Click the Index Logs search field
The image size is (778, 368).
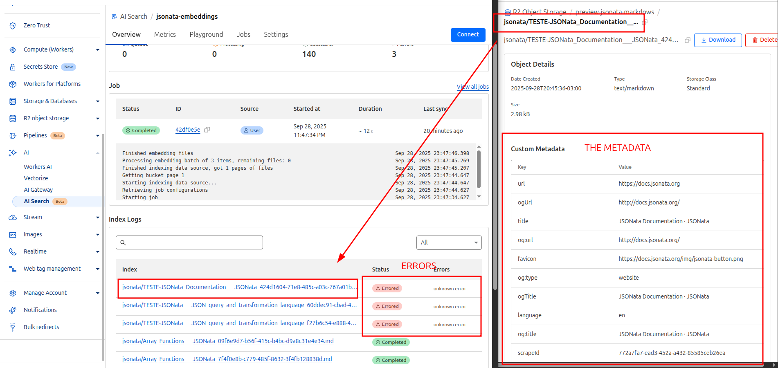tap(189, 242)
